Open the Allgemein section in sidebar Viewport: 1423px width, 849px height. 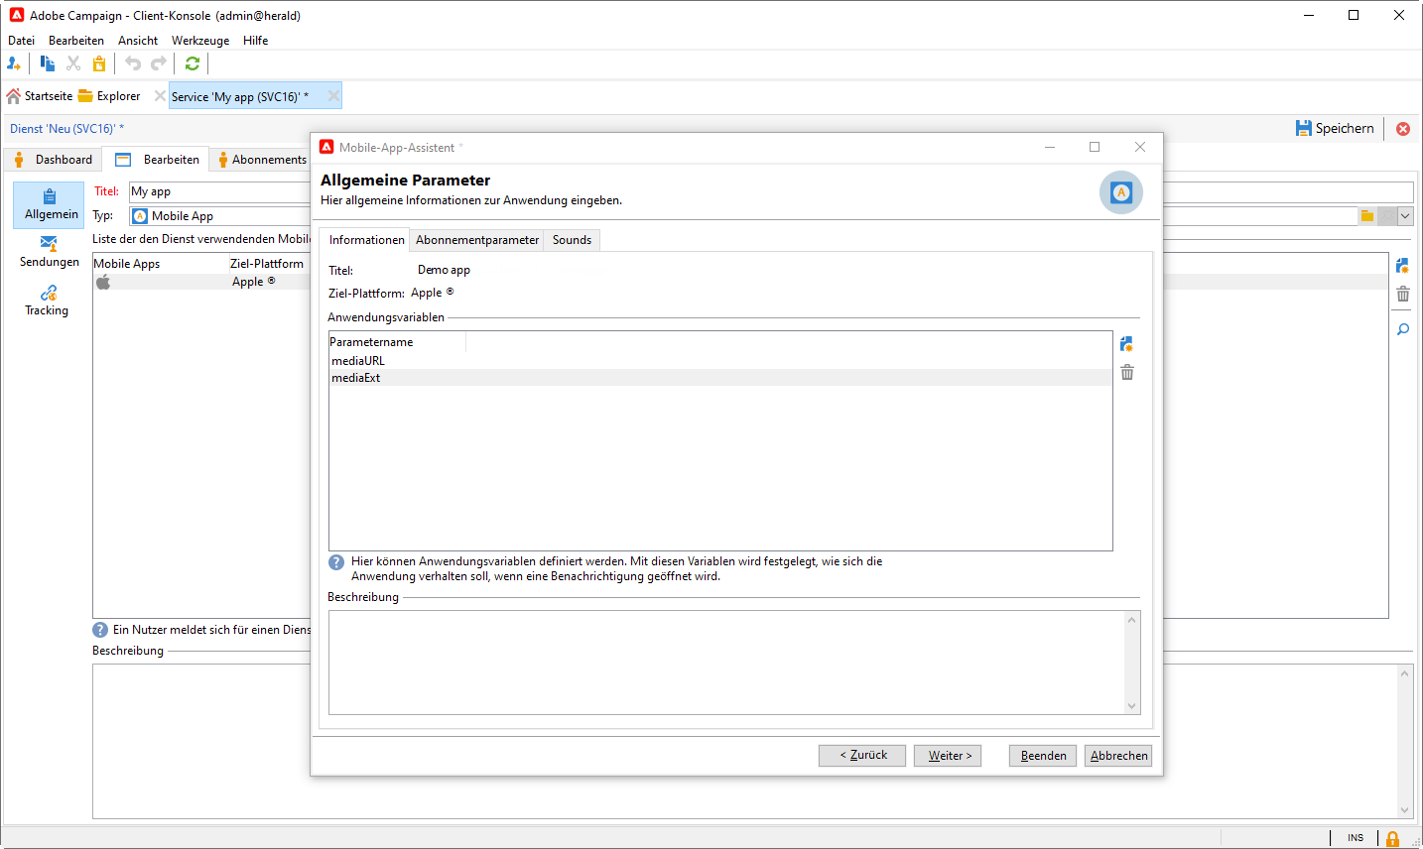tap(49, 205)
